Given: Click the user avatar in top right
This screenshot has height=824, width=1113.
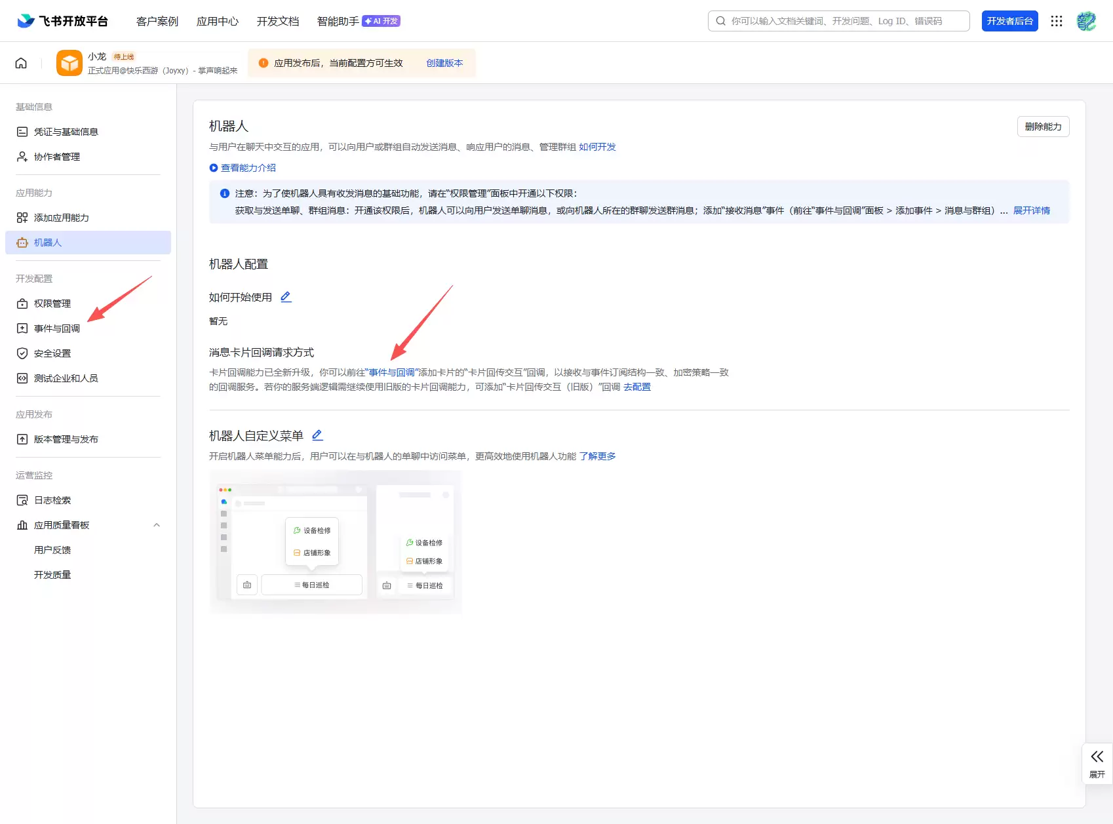Looking at the screenshot, I should 1085,21.
